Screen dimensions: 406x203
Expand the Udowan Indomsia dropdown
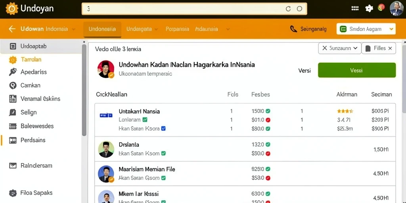pyautogui.click(x=73, y=29)
